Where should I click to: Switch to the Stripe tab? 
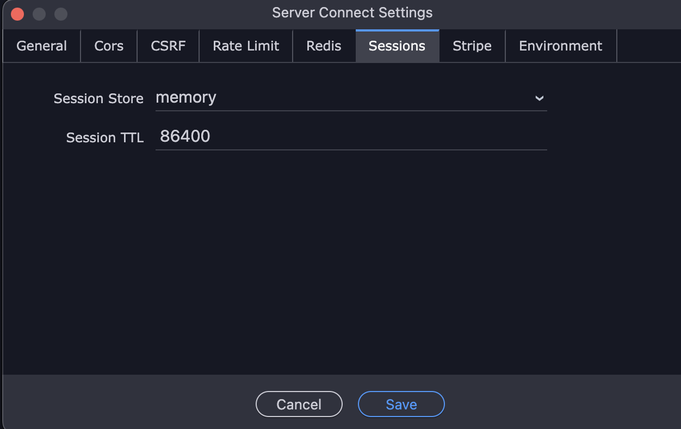(472, 46)
